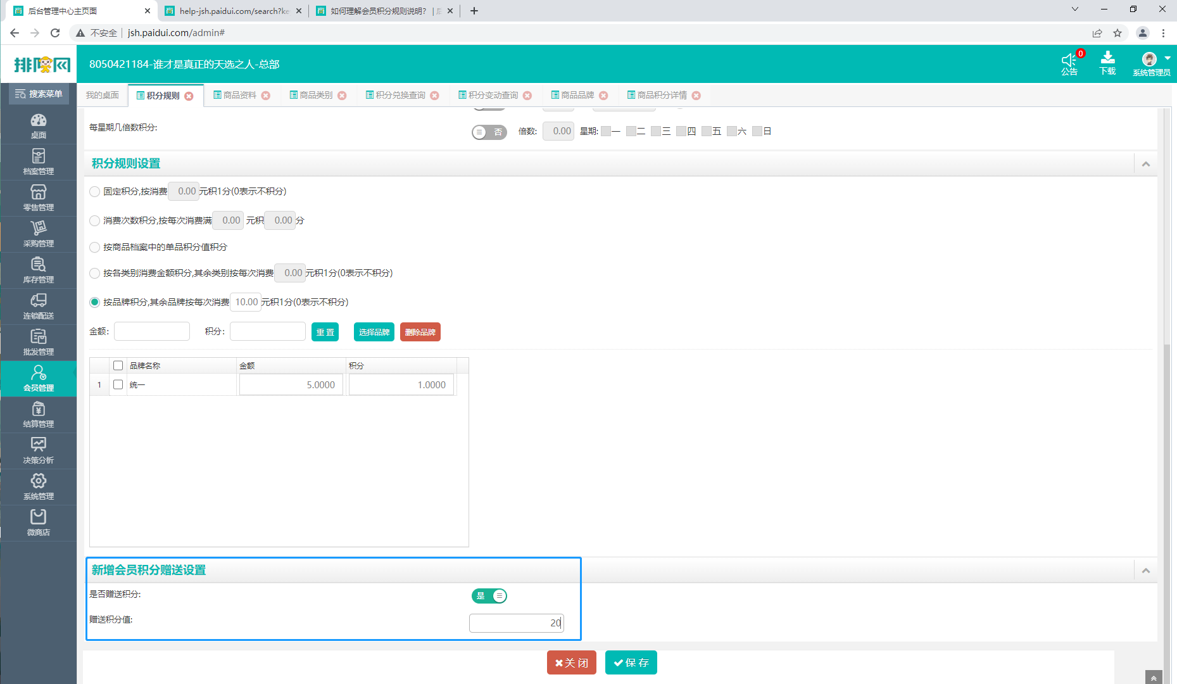Check the 统一 brand row checkbox
This screenshot has width=1177, height=684.
[118, 384]
